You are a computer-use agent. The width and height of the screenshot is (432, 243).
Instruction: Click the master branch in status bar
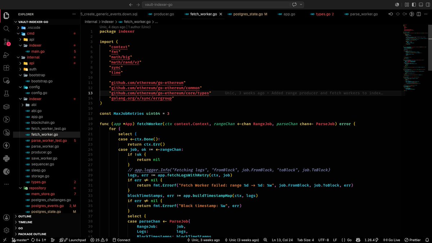(20, 240)
